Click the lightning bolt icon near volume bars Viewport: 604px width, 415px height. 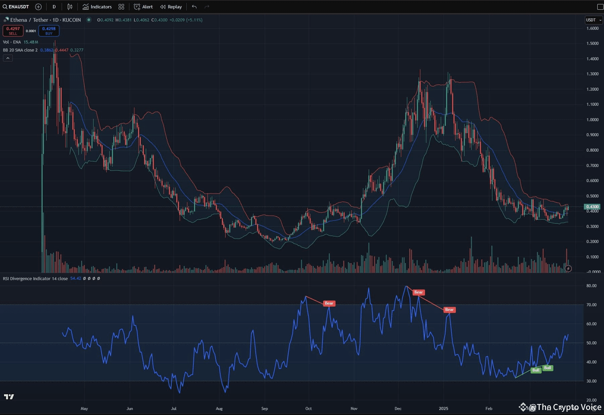click(568, 268)
